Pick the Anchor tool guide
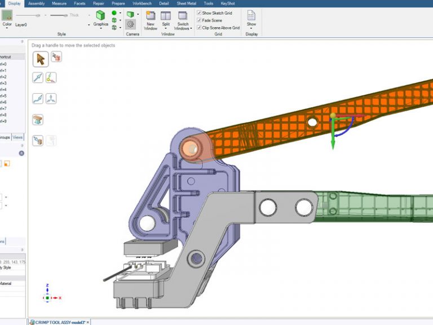Screen dimensions: 433x325 (38, 120)
